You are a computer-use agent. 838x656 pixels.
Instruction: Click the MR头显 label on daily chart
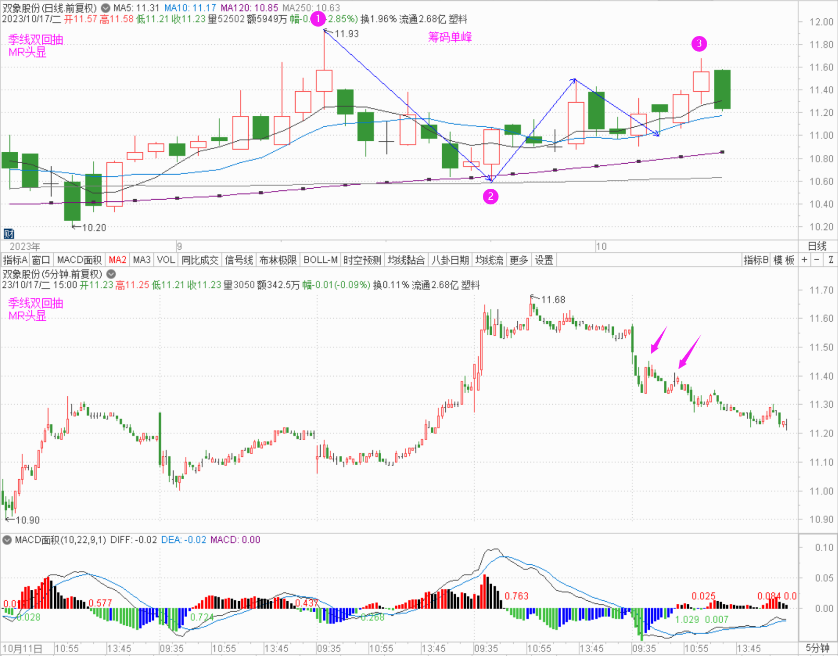click(x=27, y=52)
